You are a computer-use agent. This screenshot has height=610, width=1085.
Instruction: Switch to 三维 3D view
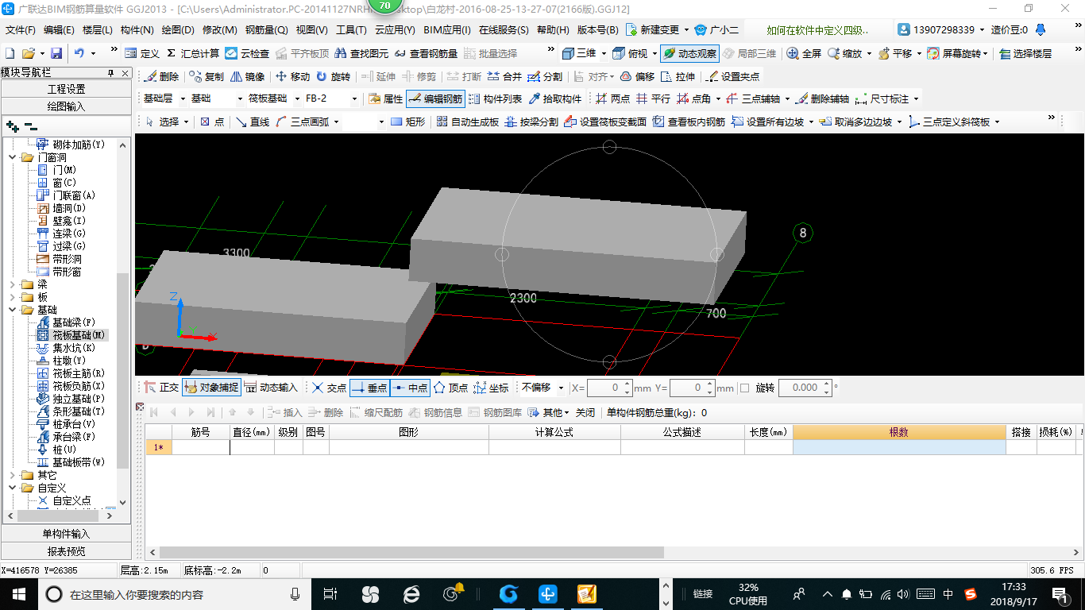(x=579, y=53)
